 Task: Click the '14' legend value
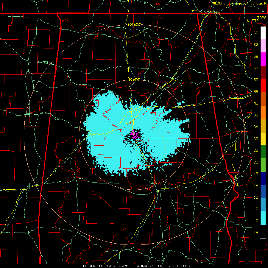[x=256, y=186]
